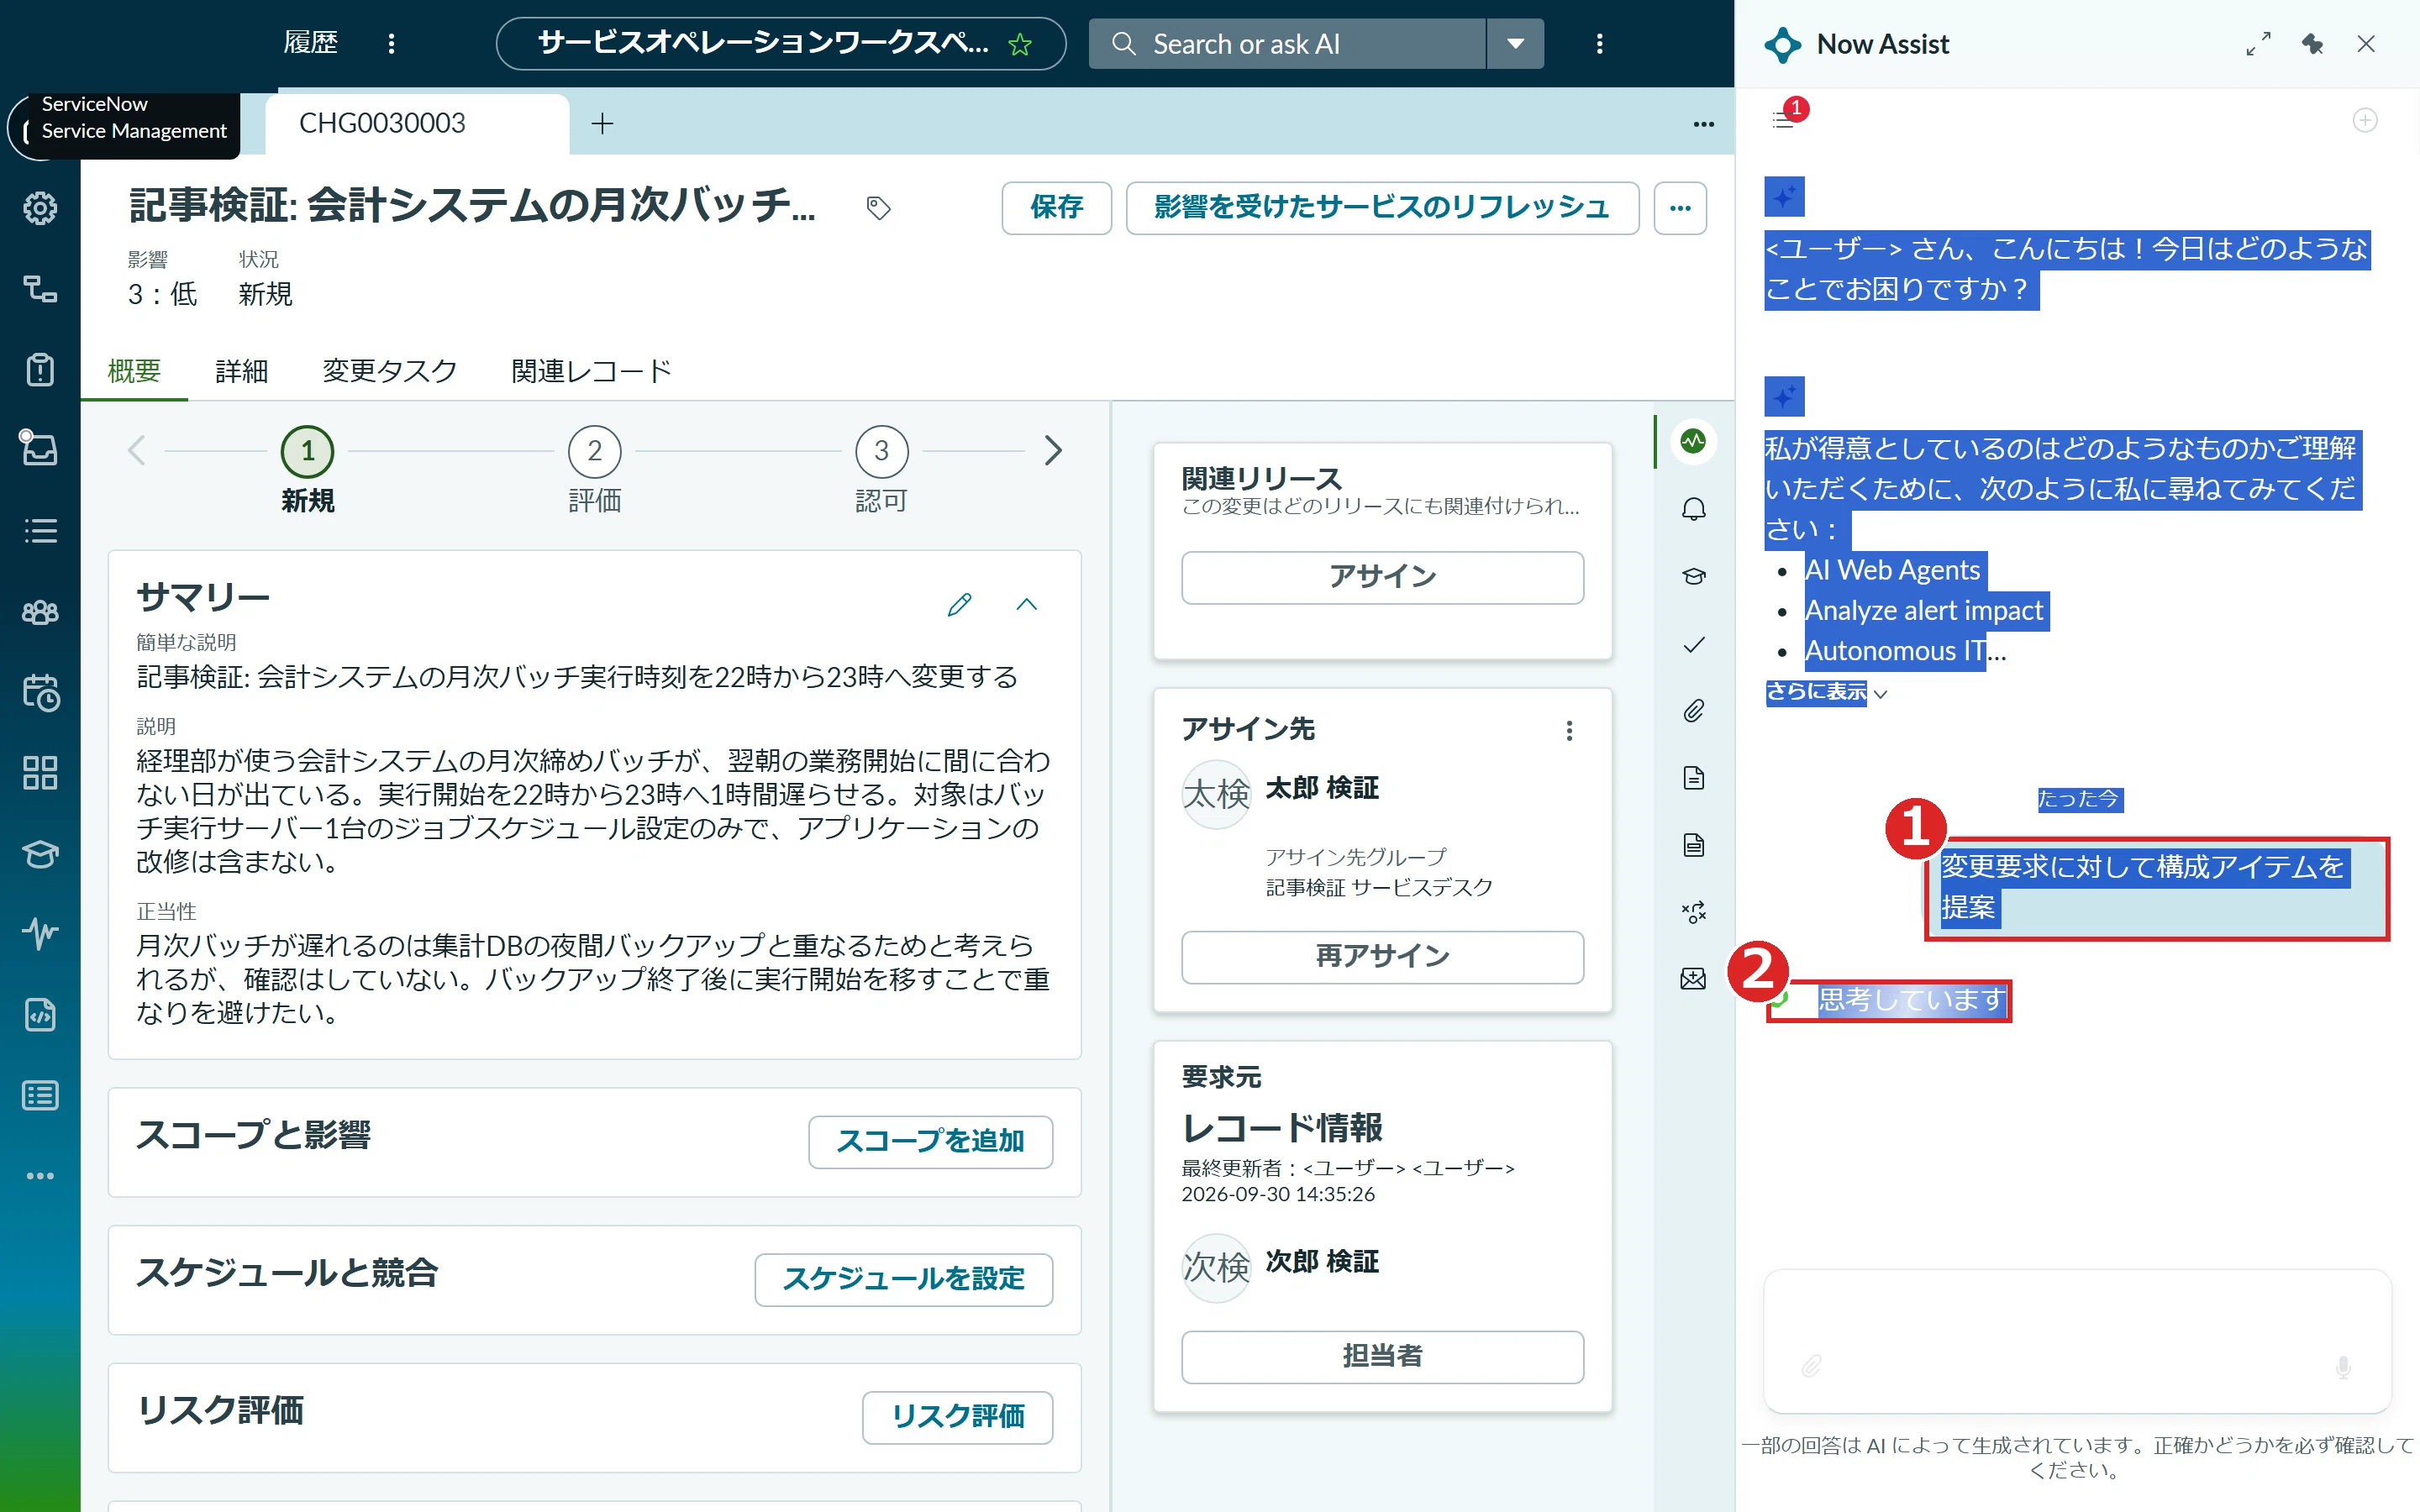Open the dashboard grid sidebar icon
Viewport: 2420px width, 1512px height.
(40, 772)
